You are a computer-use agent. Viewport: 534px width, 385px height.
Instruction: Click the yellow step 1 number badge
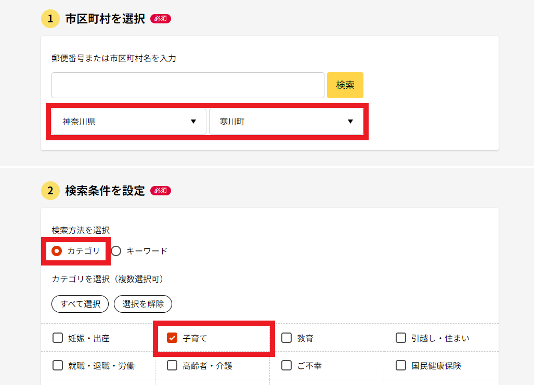click(50, 19)
